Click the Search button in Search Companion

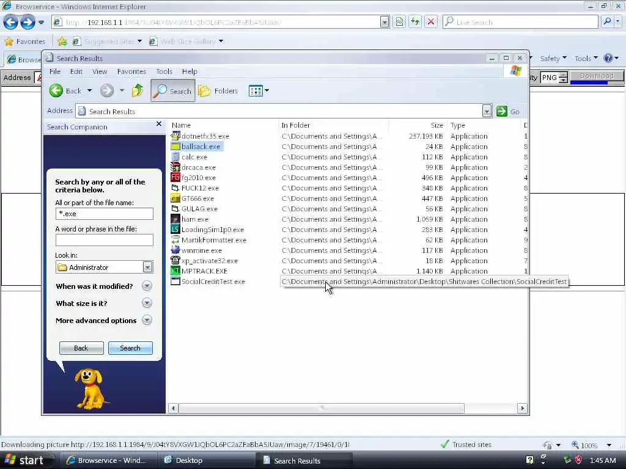(130, 347)
